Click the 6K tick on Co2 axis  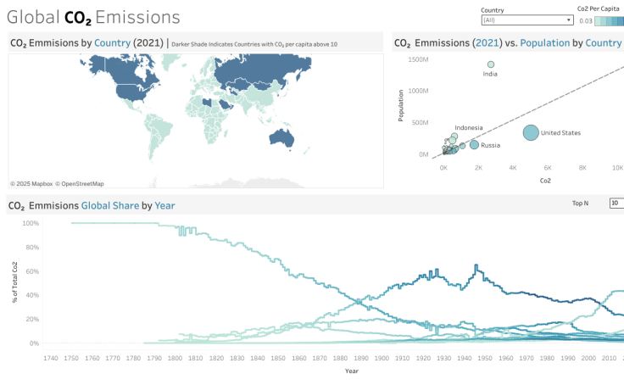(x=548, y=168)
